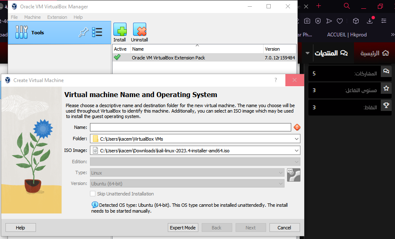Click the orange name warning icon
395x239 pixels.
[297, 127]
